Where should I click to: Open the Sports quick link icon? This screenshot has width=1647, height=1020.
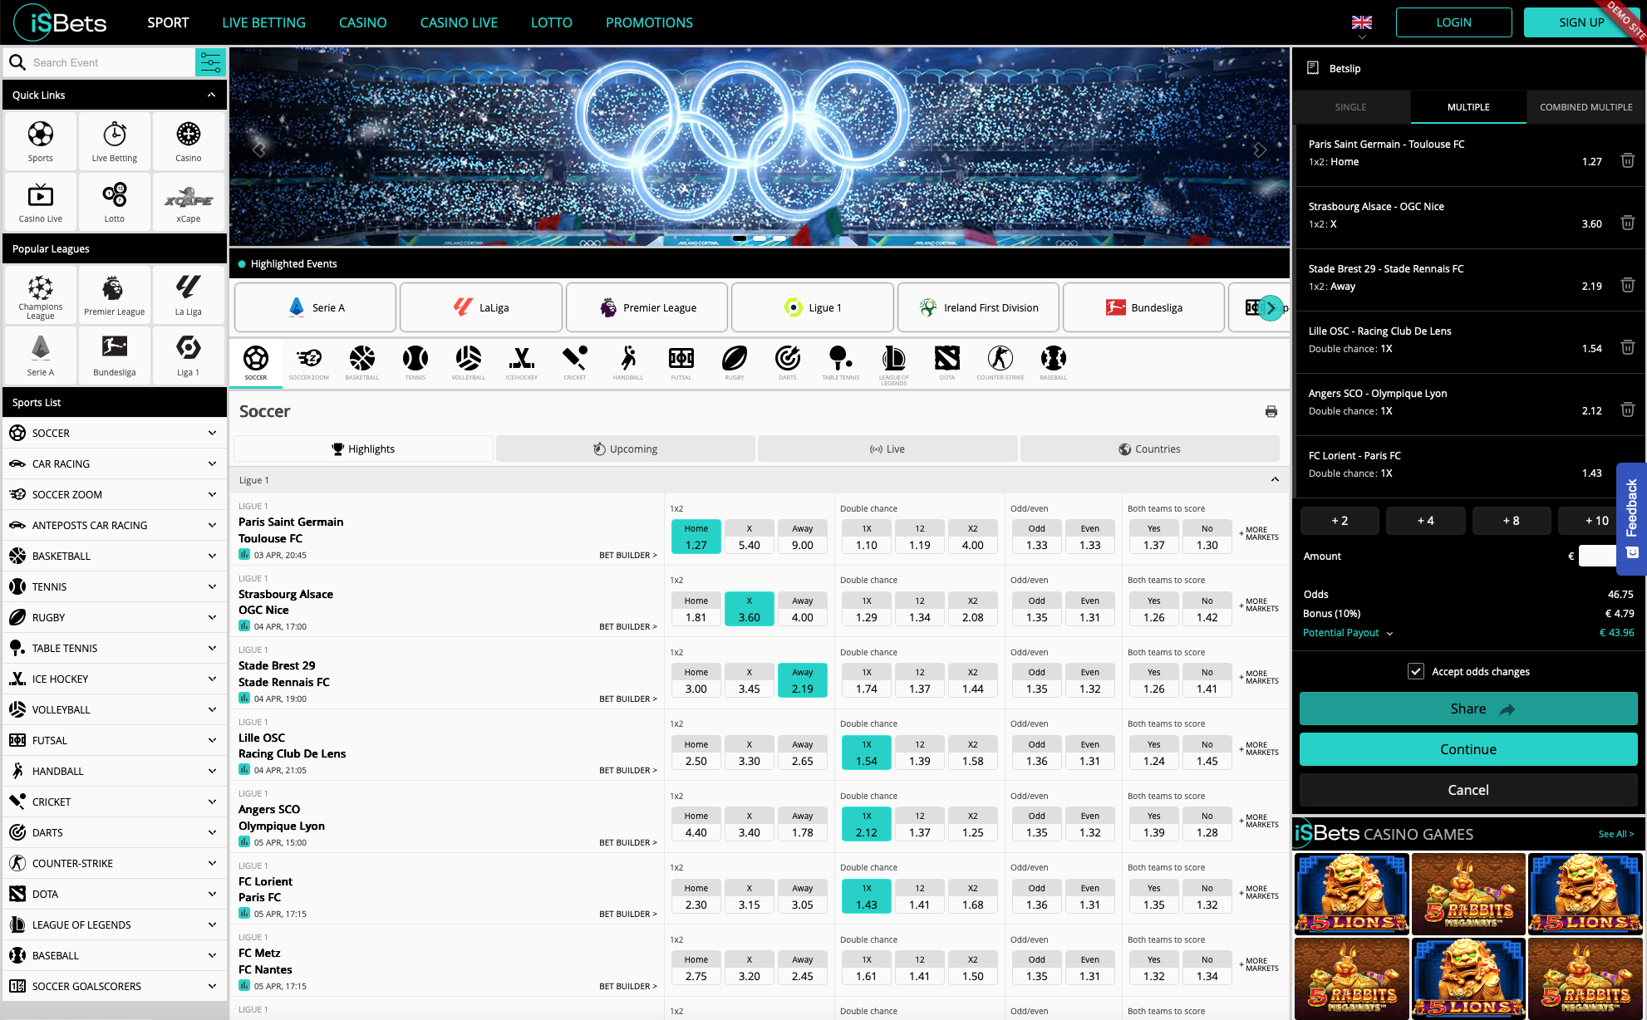click(x=40, y=140)
